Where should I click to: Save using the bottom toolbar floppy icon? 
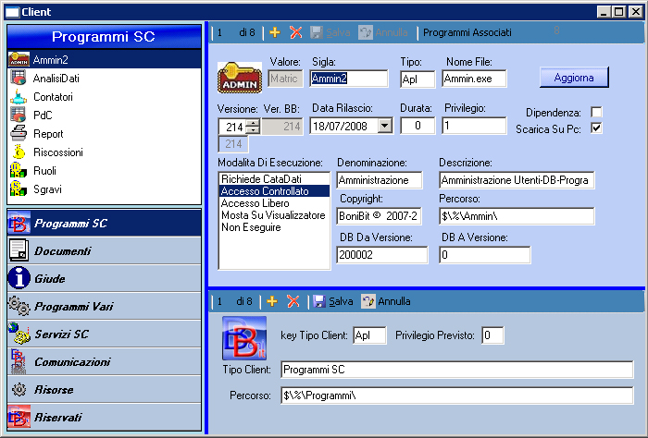click(x=319, y=301)
